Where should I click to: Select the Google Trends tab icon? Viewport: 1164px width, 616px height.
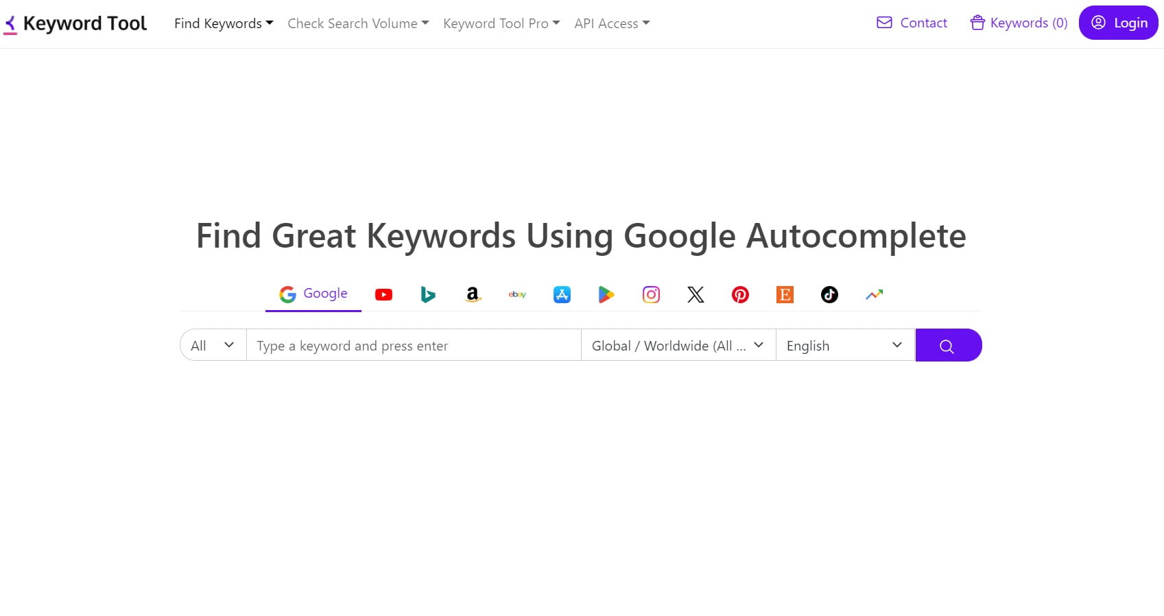[874, 294]
